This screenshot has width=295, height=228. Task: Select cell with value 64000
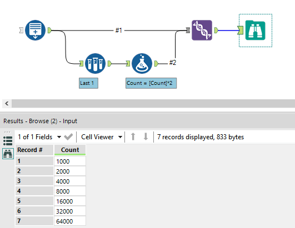click(x=70, y=221)
